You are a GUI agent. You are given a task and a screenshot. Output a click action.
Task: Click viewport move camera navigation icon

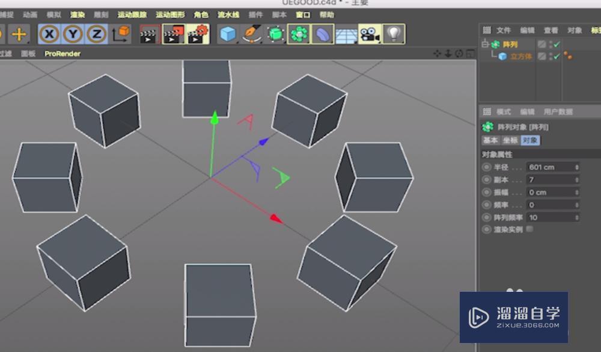pos(438,54)
